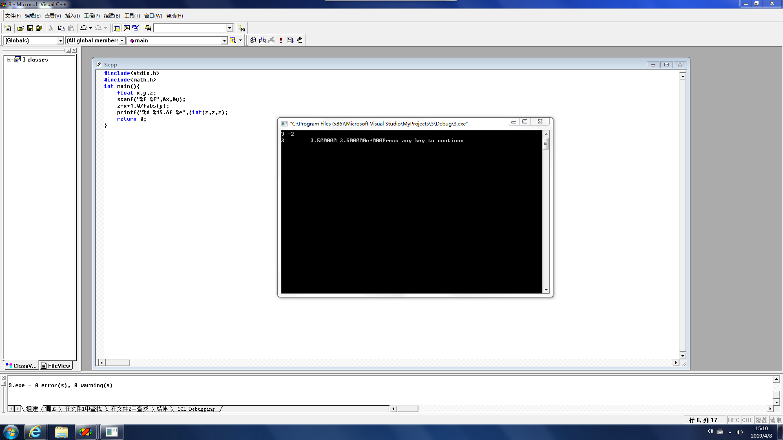Expand the '3 classes' tree node

coord(9,59)
